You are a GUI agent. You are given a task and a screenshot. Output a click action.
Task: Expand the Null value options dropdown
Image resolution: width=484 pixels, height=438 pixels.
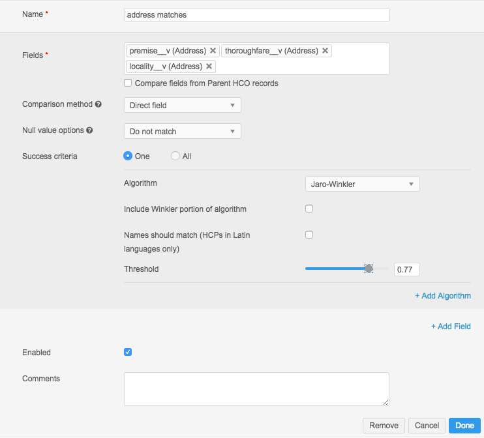pyautogui.click(x=182, y=132)
